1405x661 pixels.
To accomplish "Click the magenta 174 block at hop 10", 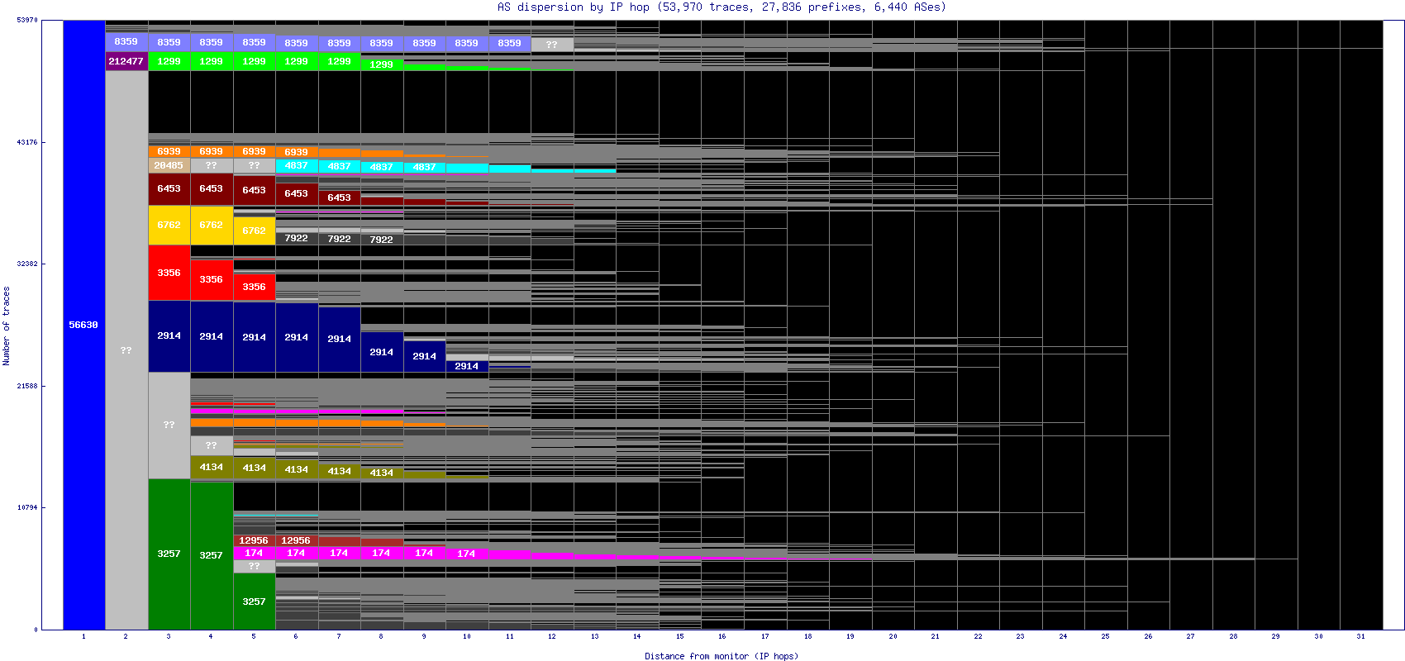I will [466, 554].
